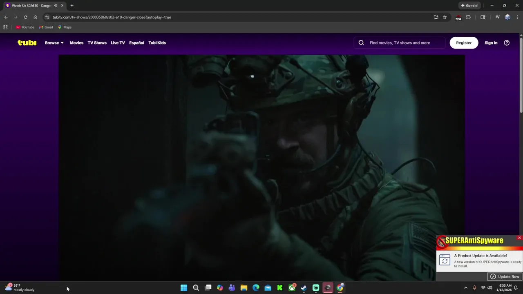Launch Microsoft Edge from the taskbar
This screenshot has height=294, width=523.
pyautogui.click(x=256, y=288)
